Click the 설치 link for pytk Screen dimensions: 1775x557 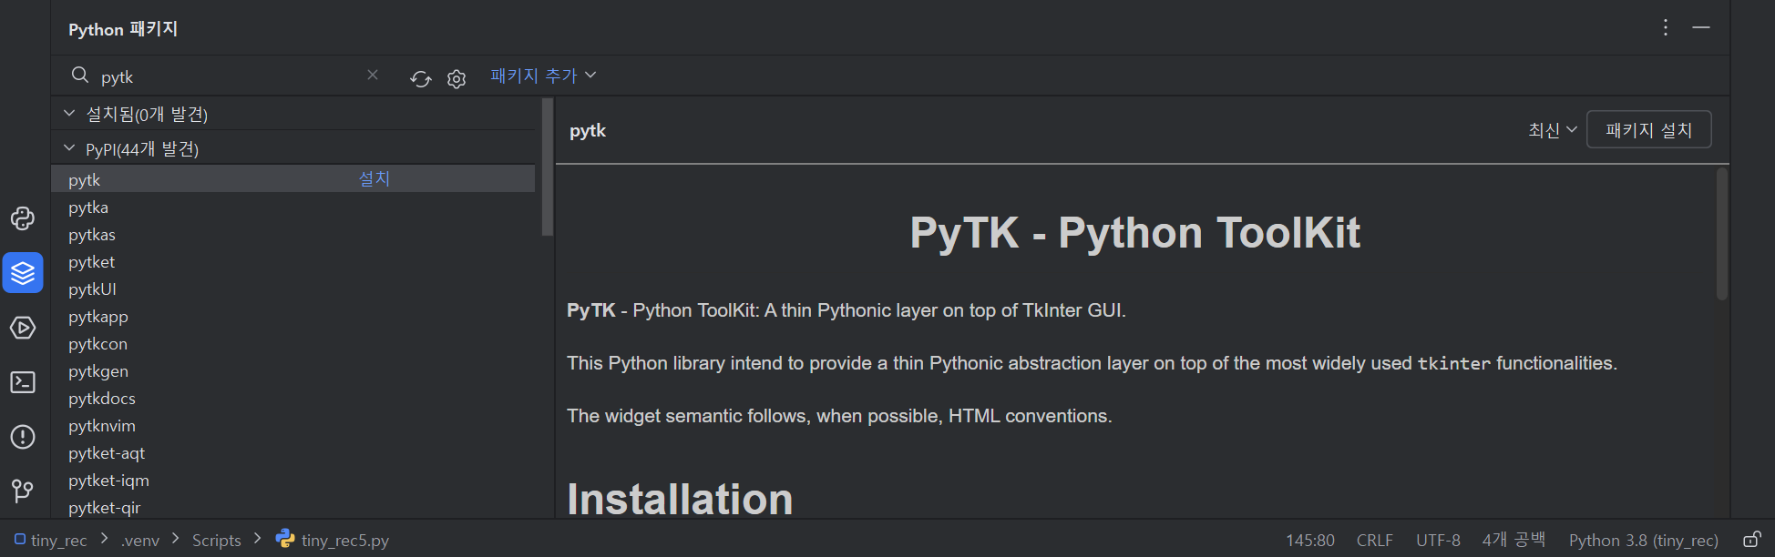tap(374, 178)
